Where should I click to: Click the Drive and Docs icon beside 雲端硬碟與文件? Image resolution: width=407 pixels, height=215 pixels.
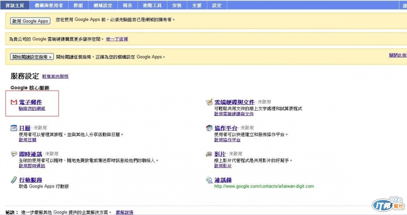pyautogui.click(x=209, y=102)
